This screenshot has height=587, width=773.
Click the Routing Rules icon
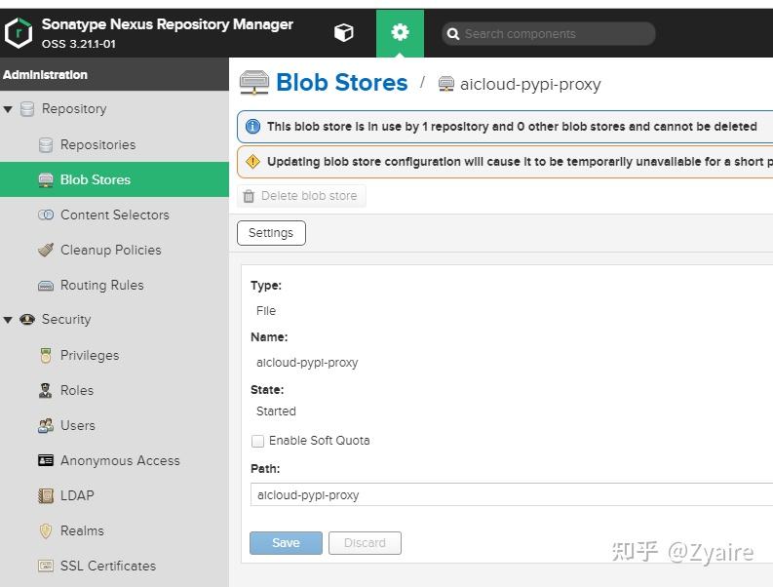tap(46, 286)
